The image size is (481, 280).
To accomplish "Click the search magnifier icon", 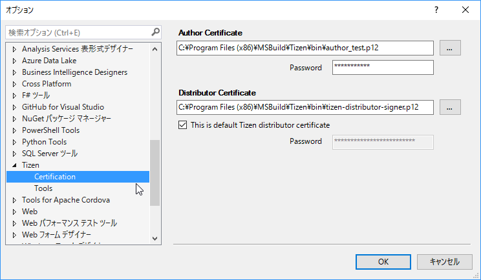I will click(155, 32).
